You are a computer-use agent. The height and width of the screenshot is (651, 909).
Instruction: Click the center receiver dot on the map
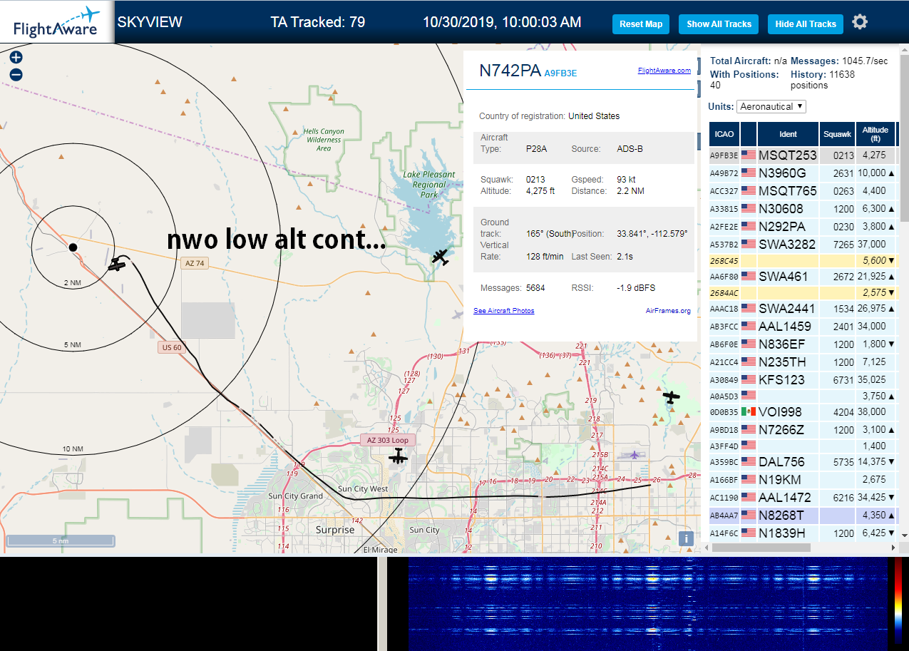(x=73, y=247)
